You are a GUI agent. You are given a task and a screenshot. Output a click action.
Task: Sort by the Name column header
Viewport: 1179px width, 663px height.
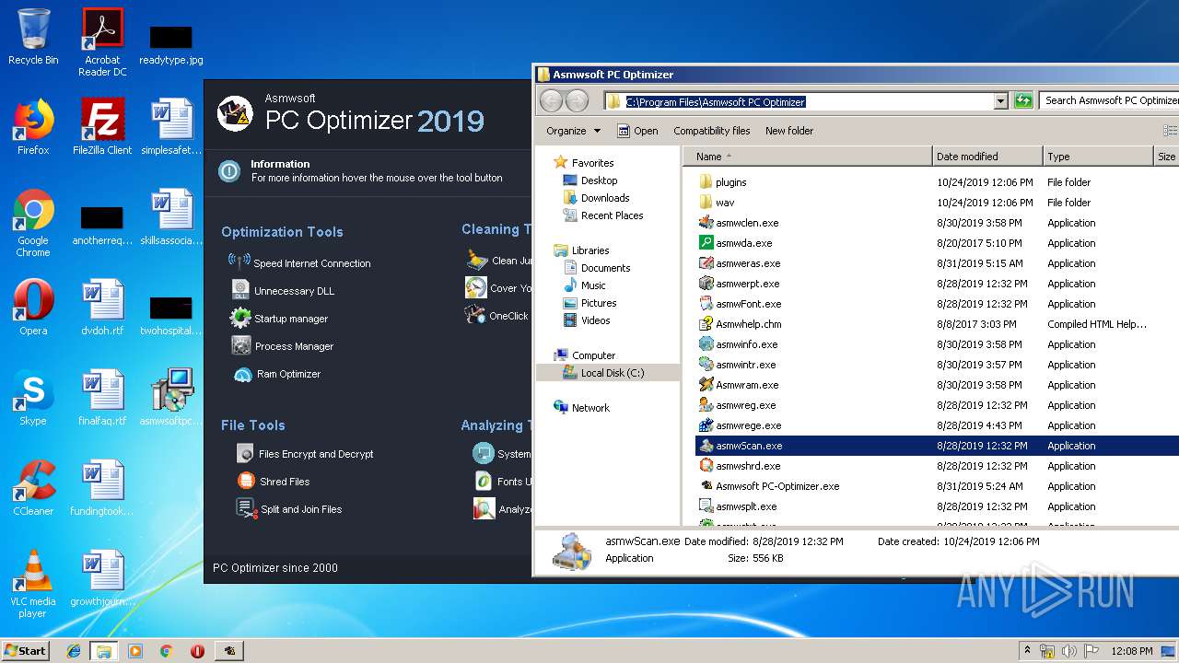[x=808, y=157]
